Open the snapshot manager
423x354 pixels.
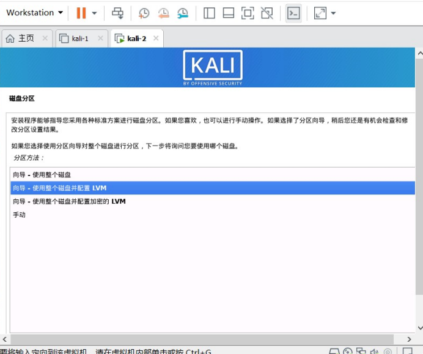click(x=183, y=13)
